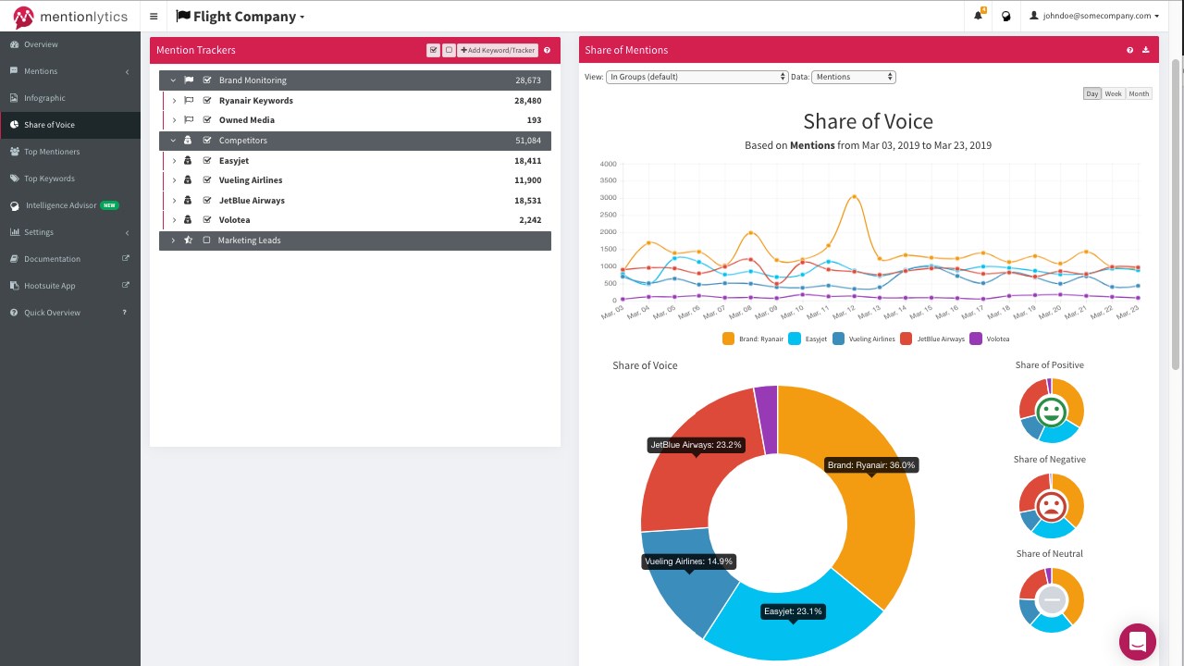The height and width of the screenshot is (666, 1184).
Task: Open Mentions in the sidebar
Action: [70, 71]
